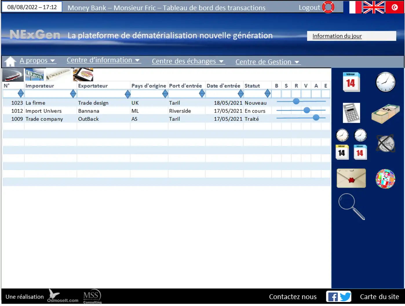Open the Statut column filter arrow

(x=267, y=94)
